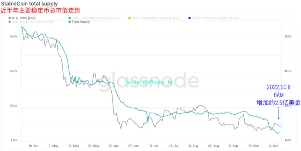Toggle the Total Supply legend series
301x151 pixels.
pyautogui.click(x=79, y=22)
